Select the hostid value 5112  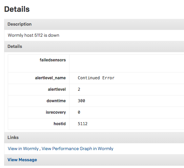(x=83, y=123)
